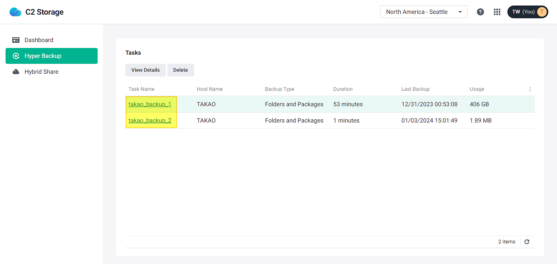Screen dimensions: 557x264
Task: Open the help question mark icon
Action: coord(480,11)
